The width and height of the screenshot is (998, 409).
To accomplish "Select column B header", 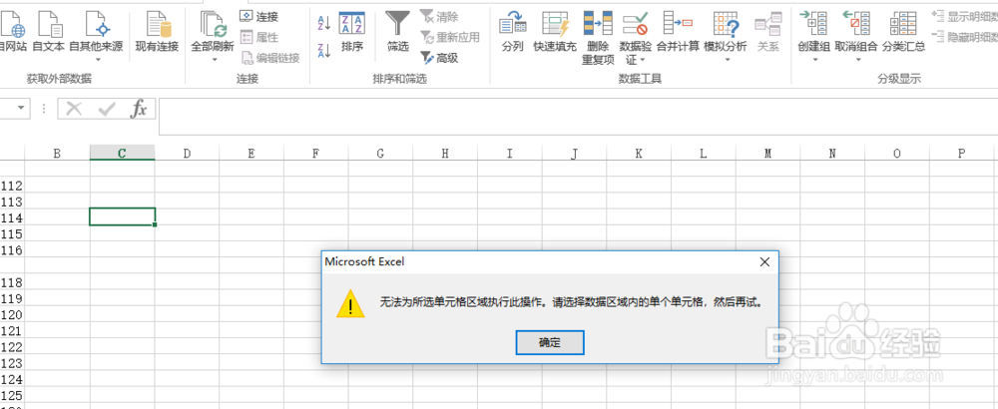I will pyautogui.click(x=57, y=153).
